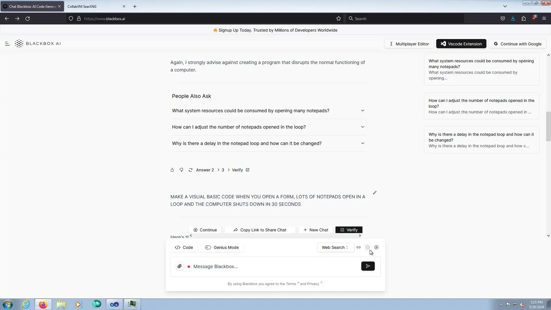Click the link icon beside Web Search
The image size is (551, 310).
358,247
